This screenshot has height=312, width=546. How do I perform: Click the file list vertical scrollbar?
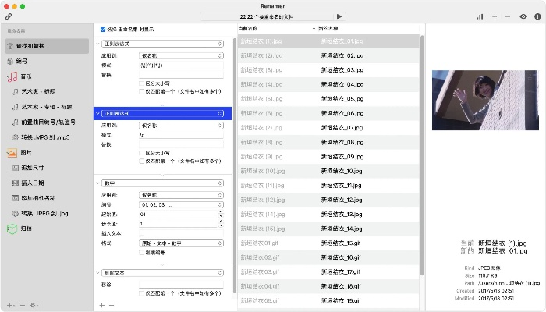422,155
